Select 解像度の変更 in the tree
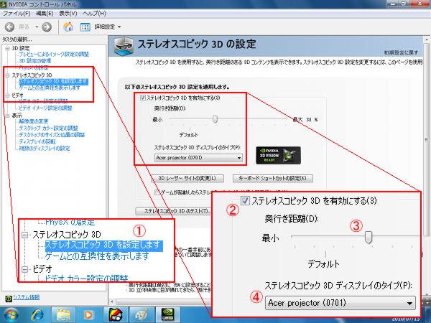 34,121
